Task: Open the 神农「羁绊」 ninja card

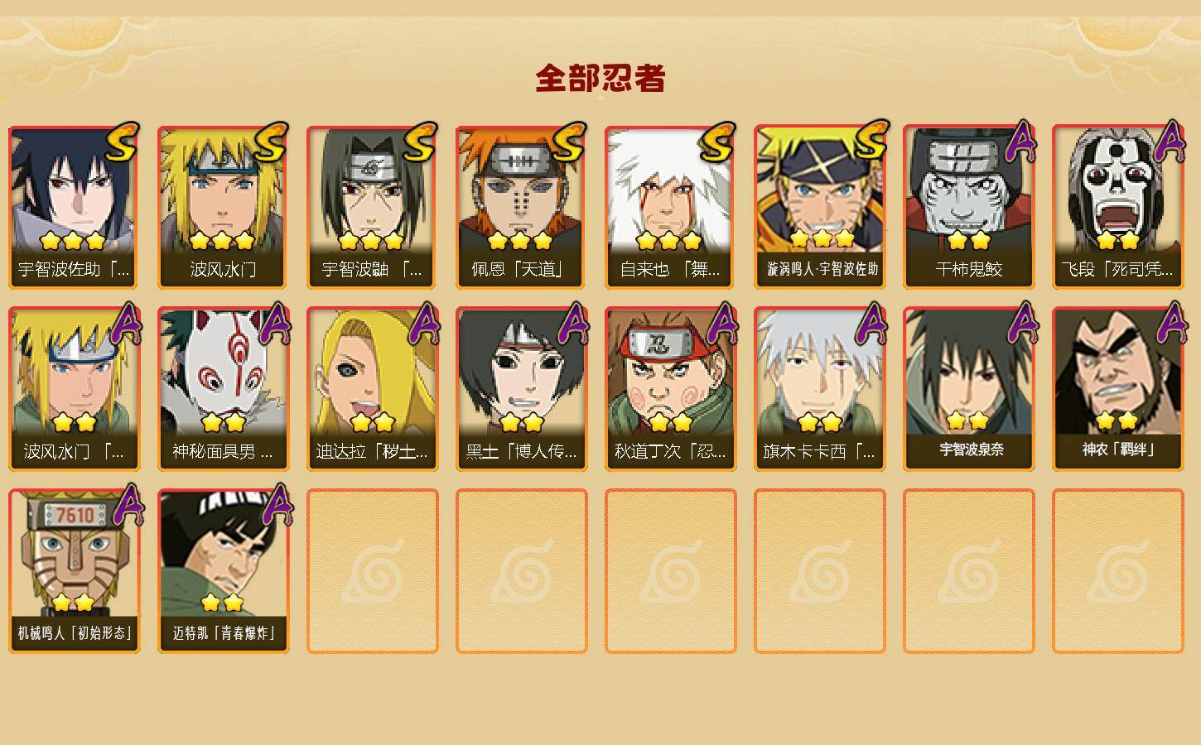Action: pyautogui.click(x=1117, y=389)
